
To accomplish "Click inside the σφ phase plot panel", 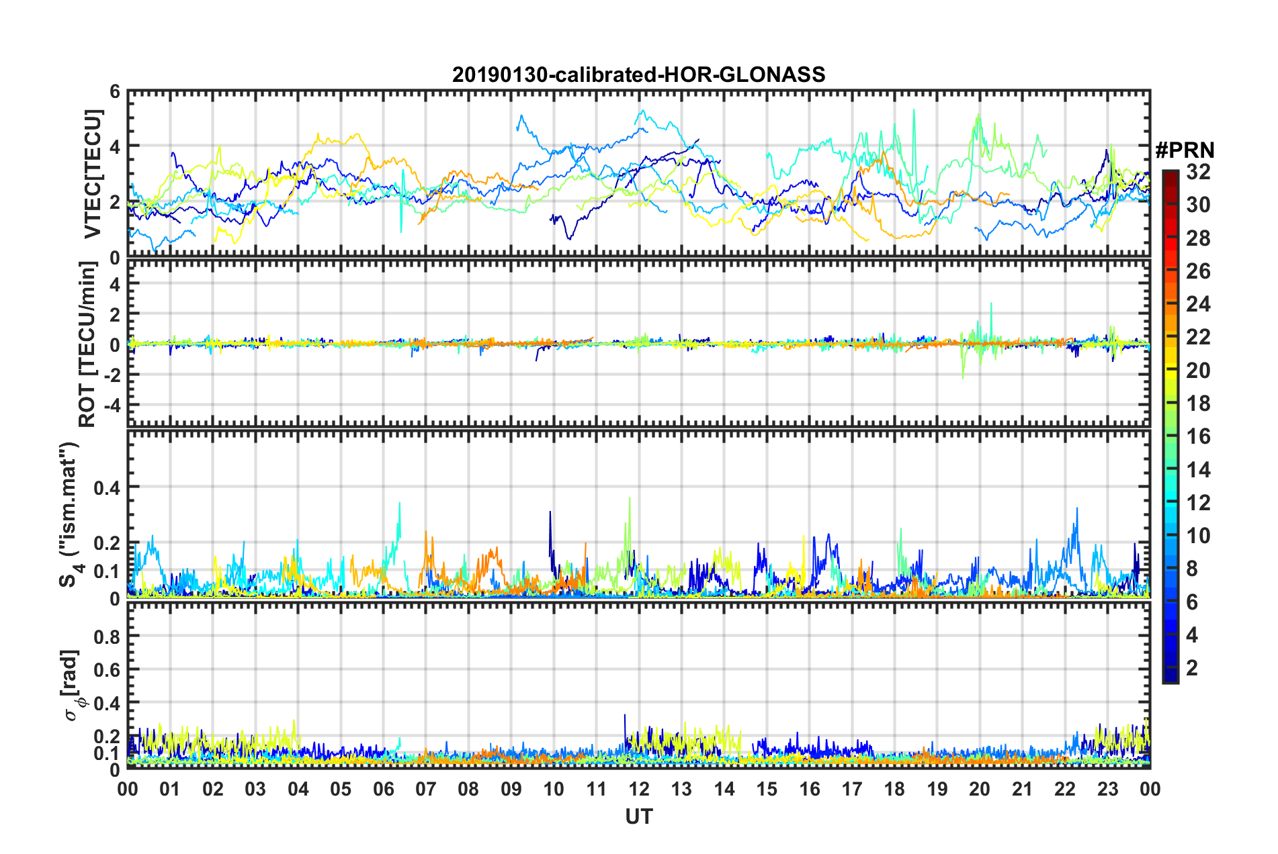I will point(639,685).
